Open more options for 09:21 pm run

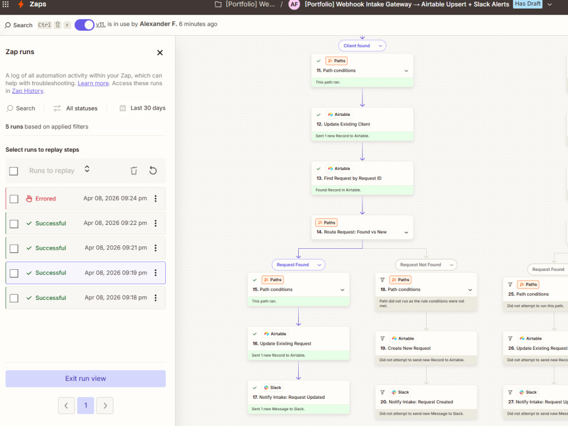point(156,248)
